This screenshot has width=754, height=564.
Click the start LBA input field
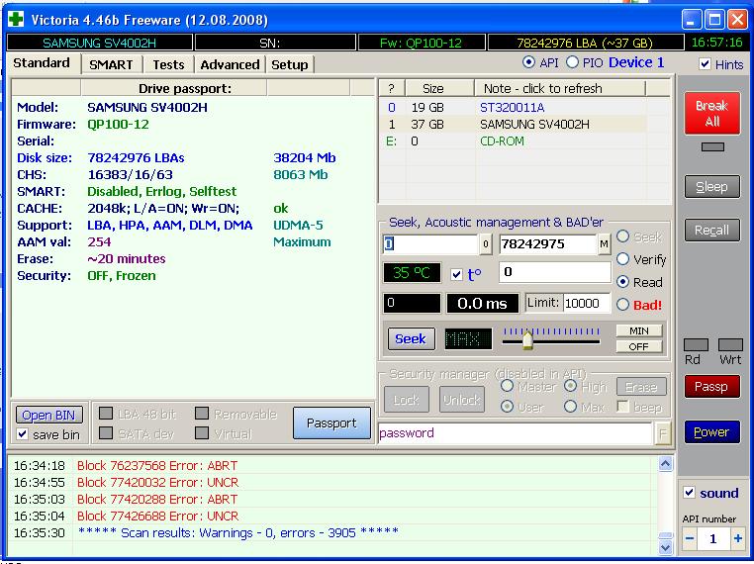(x=430, y=244)
